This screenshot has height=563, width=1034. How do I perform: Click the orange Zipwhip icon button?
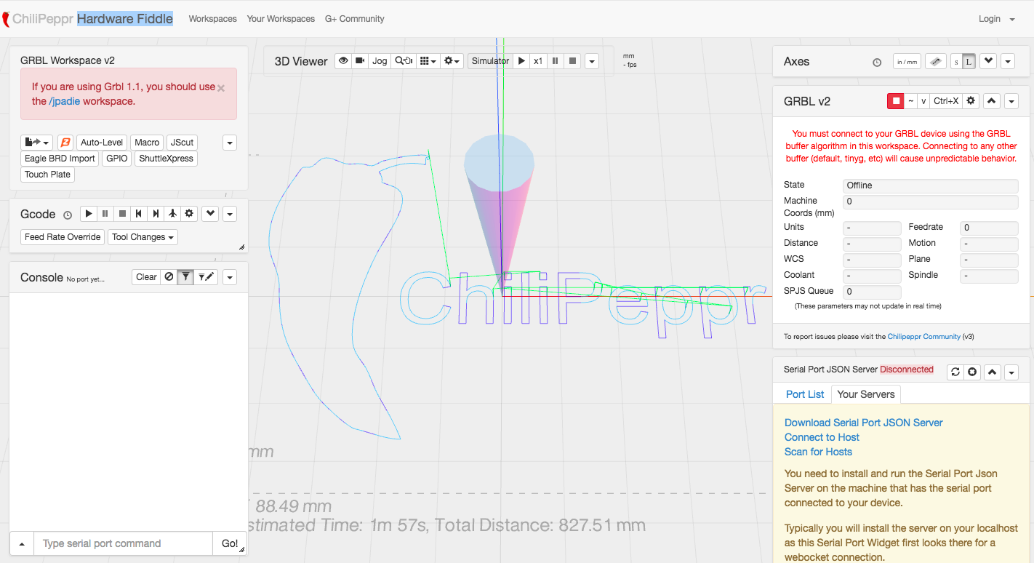pyautogui.click(x=65, y=143)
